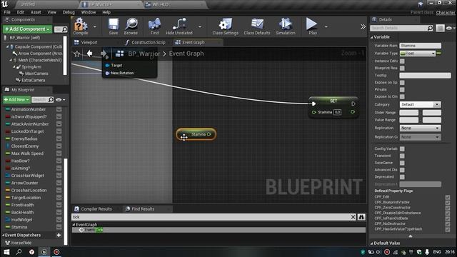This screenshot has height=257, width=457.
Task: Select the Stamina get node
Action: (x=196, y=134)
